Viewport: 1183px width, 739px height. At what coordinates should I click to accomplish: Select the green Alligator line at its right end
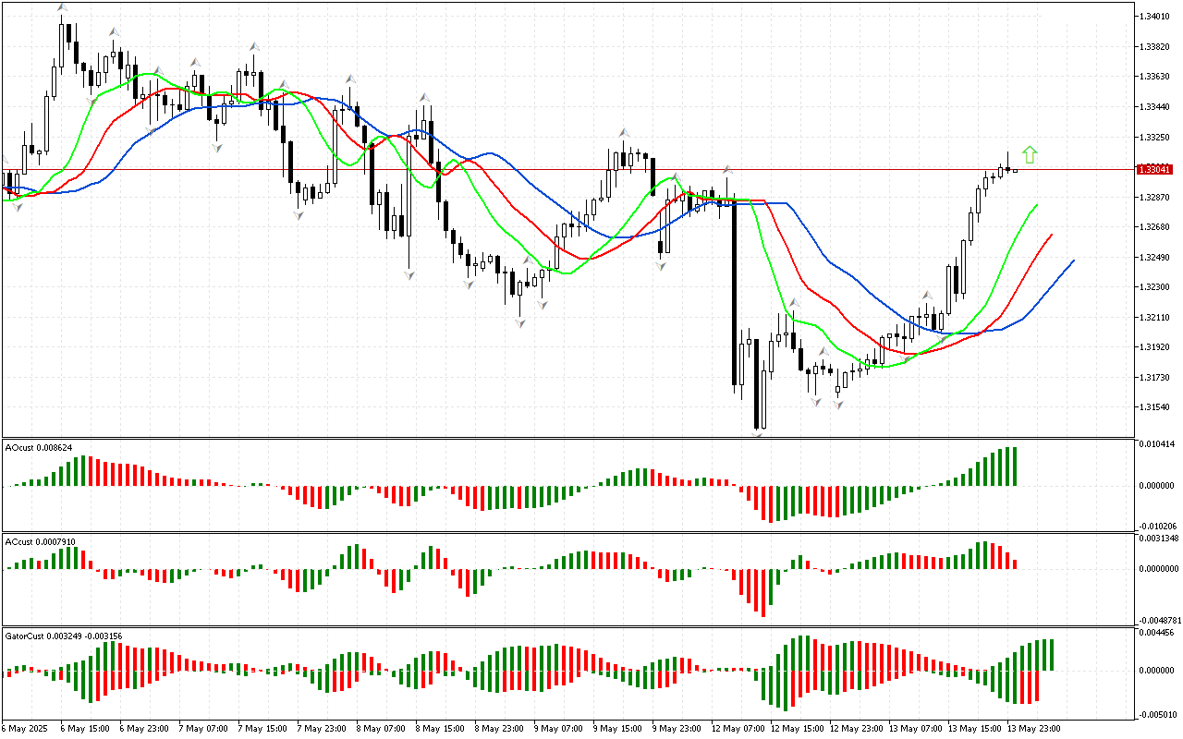(x=1035, y=206)
